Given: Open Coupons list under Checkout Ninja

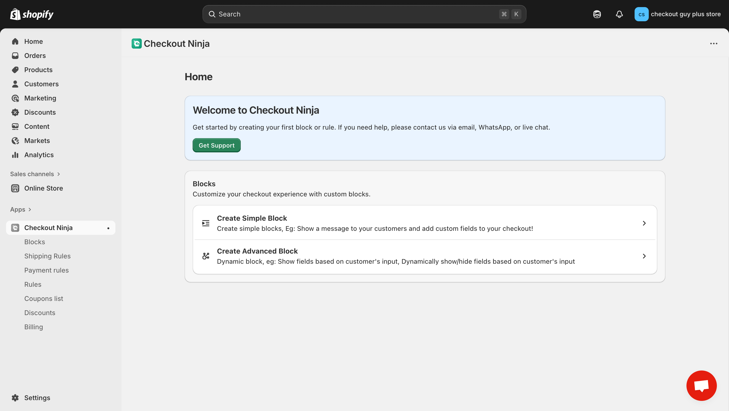Looking at the screenshot, I should point(44,298).
